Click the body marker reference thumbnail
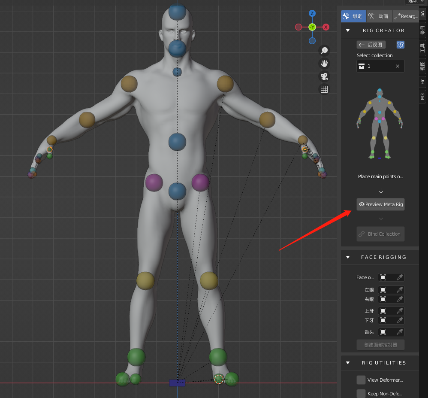Screen dimensions: 428x398 (x=380, y=124)
